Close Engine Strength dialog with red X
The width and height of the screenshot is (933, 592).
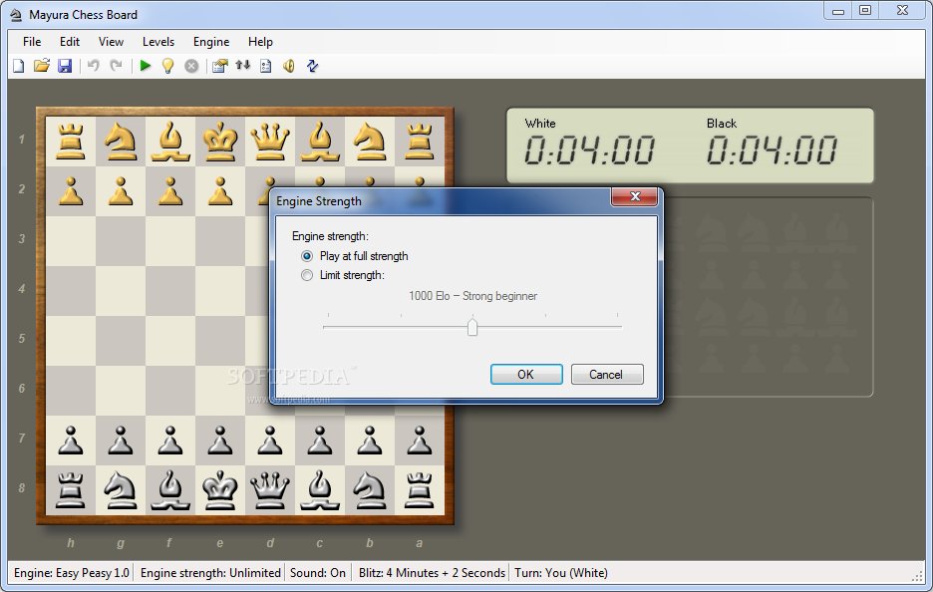coord(634,196)
